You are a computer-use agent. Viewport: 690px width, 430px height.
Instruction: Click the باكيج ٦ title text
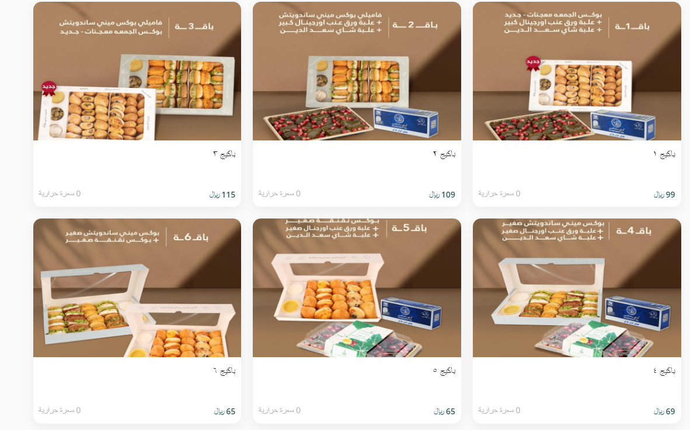[224, 371]
